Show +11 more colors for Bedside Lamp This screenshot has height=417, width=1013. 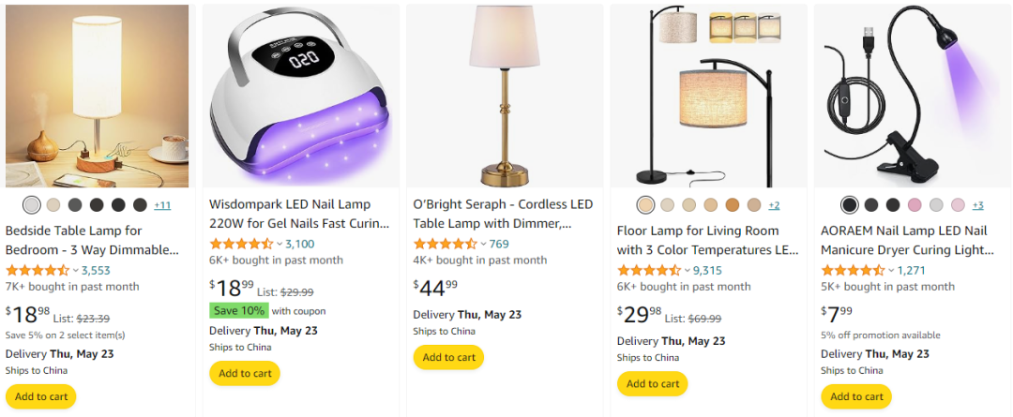tap(162, 205)
